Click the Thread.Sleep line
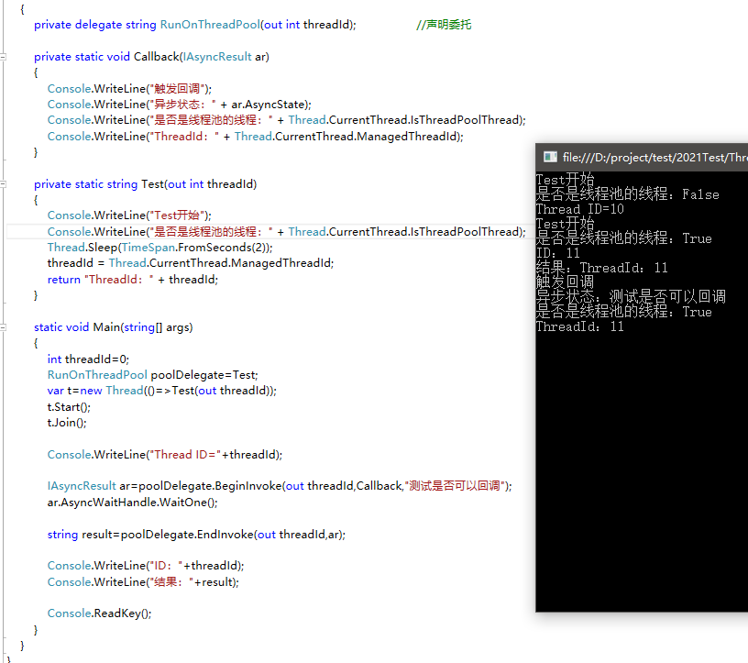Screen dimensions: 748x663 click(159, 248)
